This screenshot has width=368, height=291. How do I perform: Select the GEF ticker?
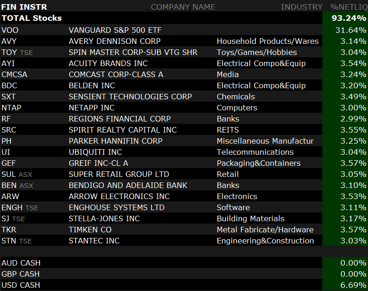pyautogui.click(x=9, y=163)
